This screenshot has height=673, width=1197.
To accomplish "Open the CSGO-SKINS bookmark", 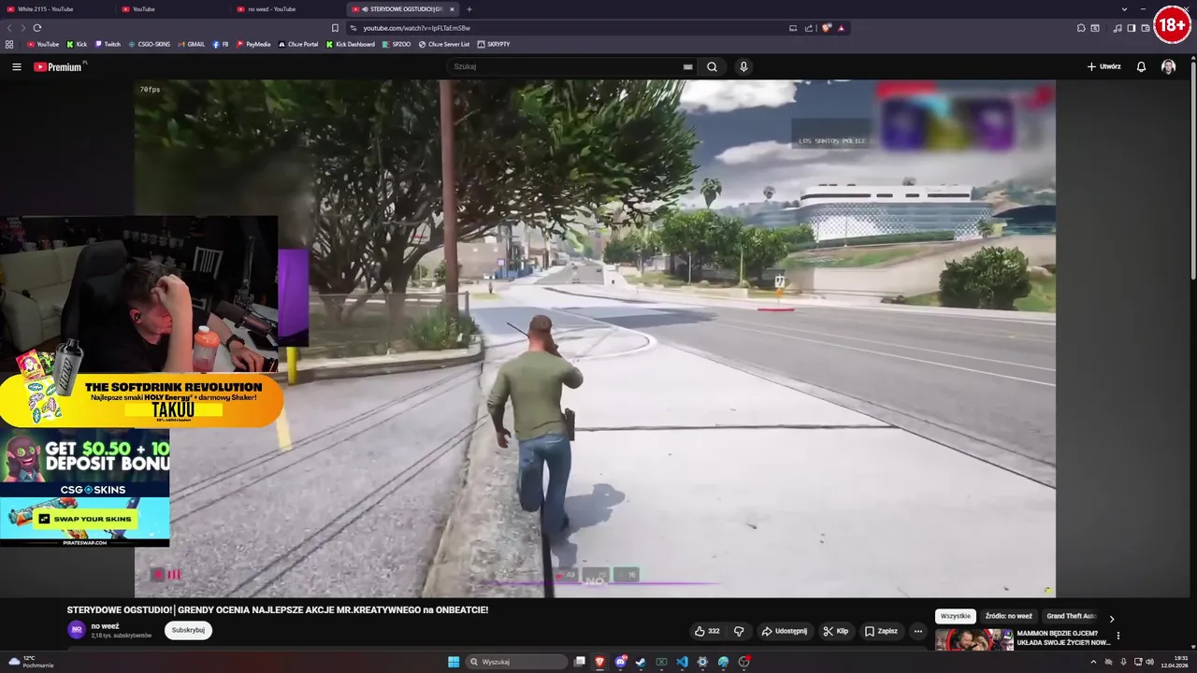I will pyautogui.click(x=150, y=44).
